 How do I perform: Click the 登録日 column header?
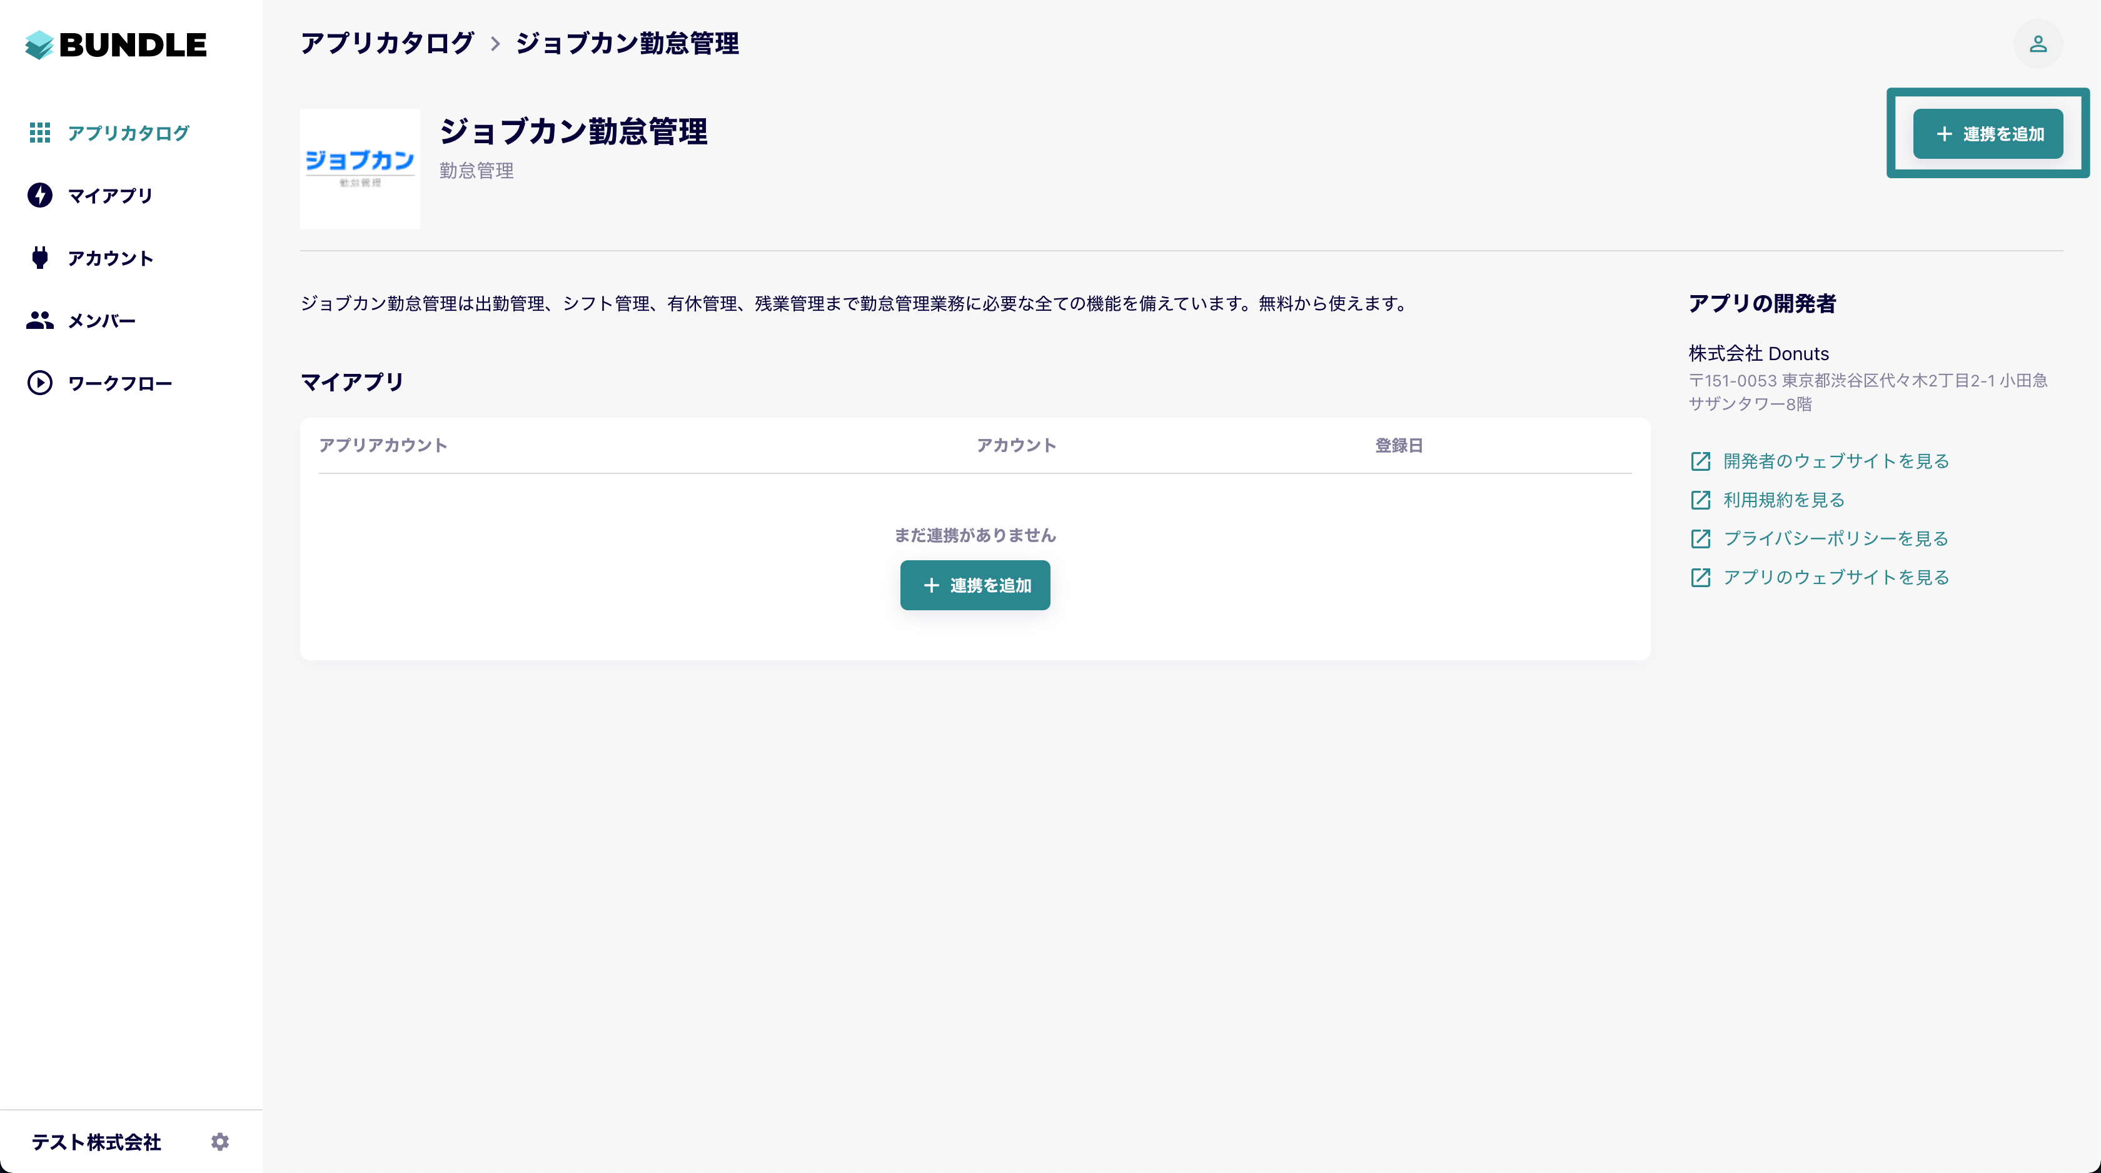tap(1399, 445)
